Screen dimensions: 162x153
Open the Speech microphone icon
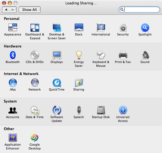(79, 110)
